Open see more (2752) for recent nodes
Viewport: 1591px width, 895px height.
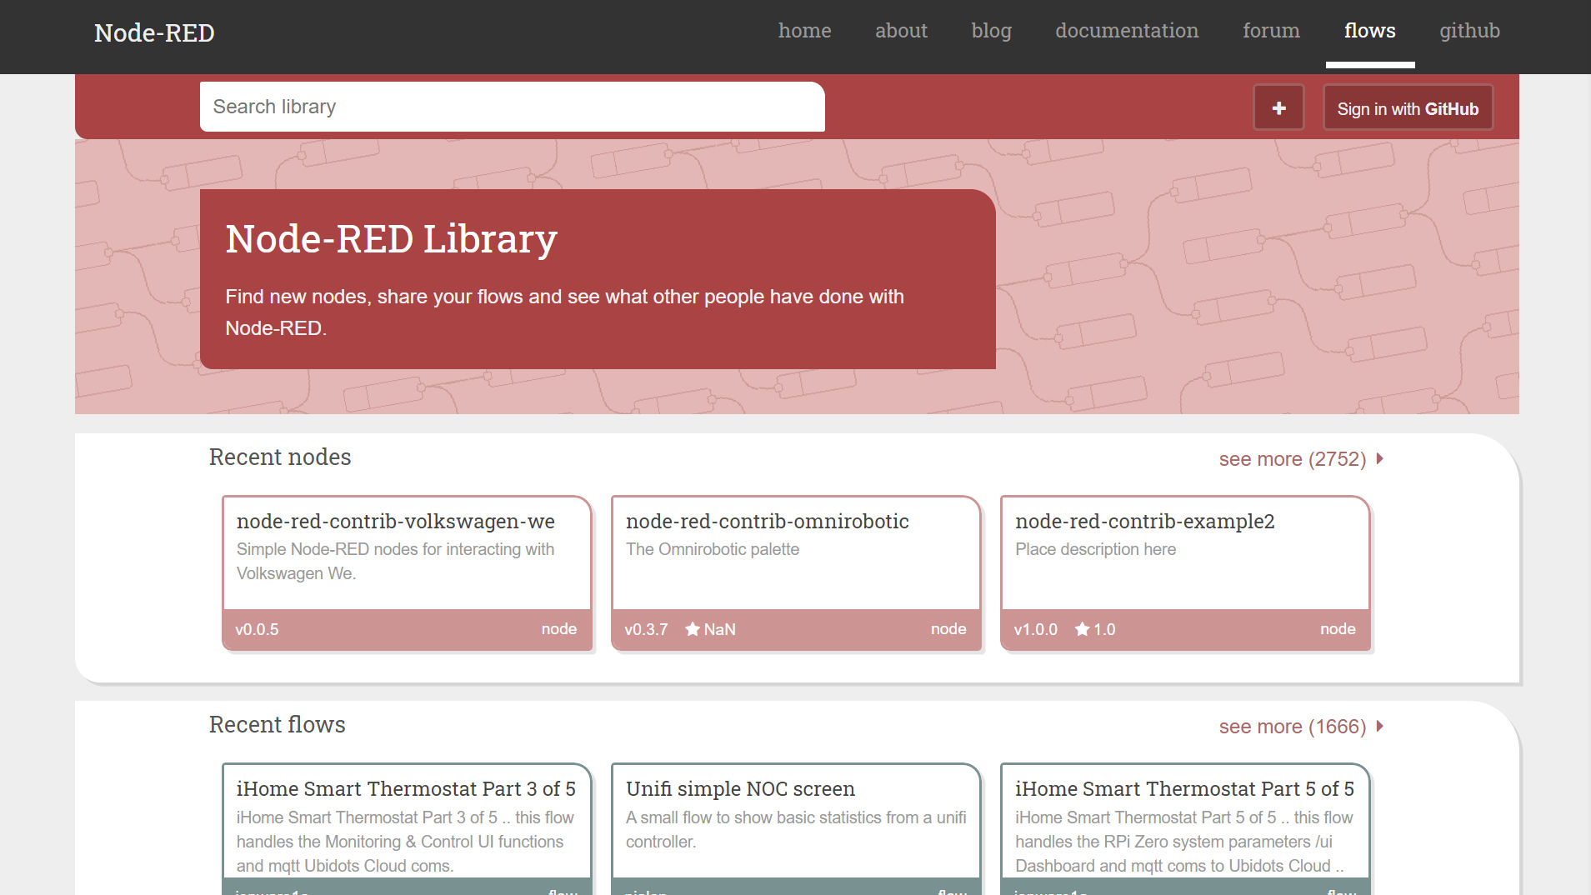[x=1293, y=458]
